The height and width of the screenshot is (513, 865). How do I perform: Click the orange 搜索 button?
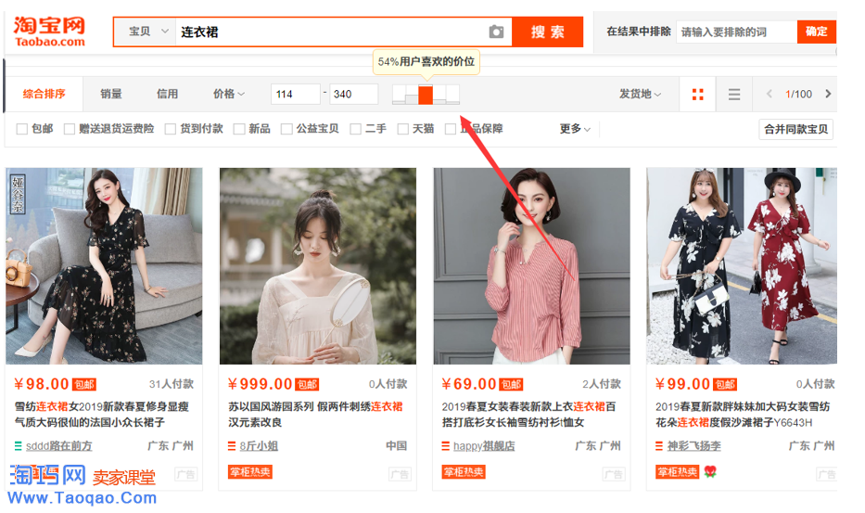547,32
